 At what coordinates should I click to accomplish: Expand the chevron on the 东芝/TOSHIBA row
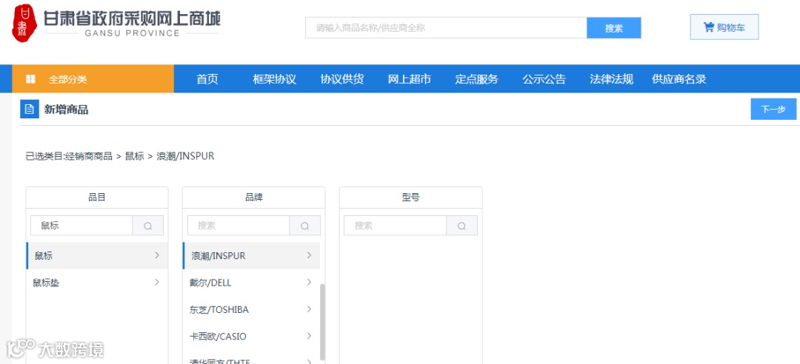(x=309, y=309)
